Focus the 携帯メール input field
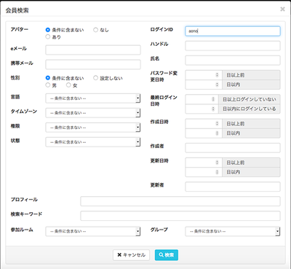The width and height of the screenshot is (291, 269). pyautogui.click(x=93, y=64)
